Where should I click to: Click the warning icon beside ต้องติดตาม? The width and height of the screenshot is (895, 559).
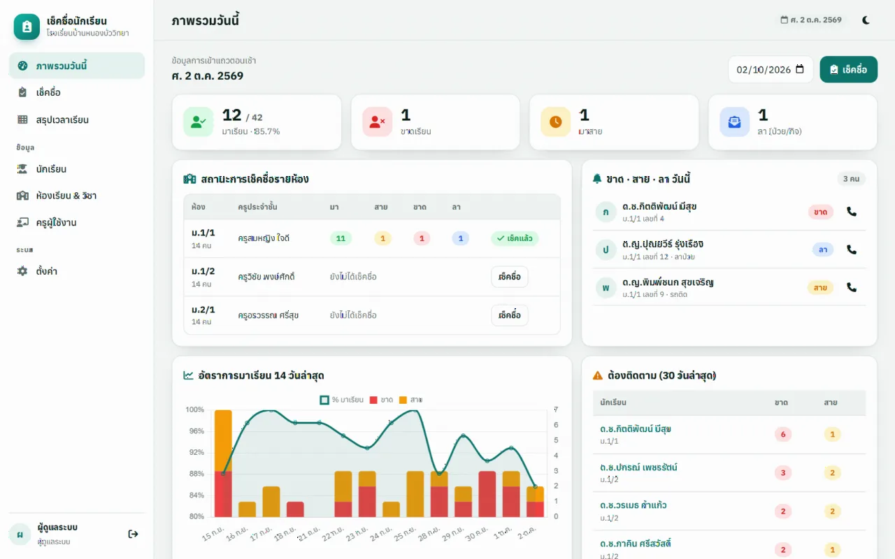598,375
